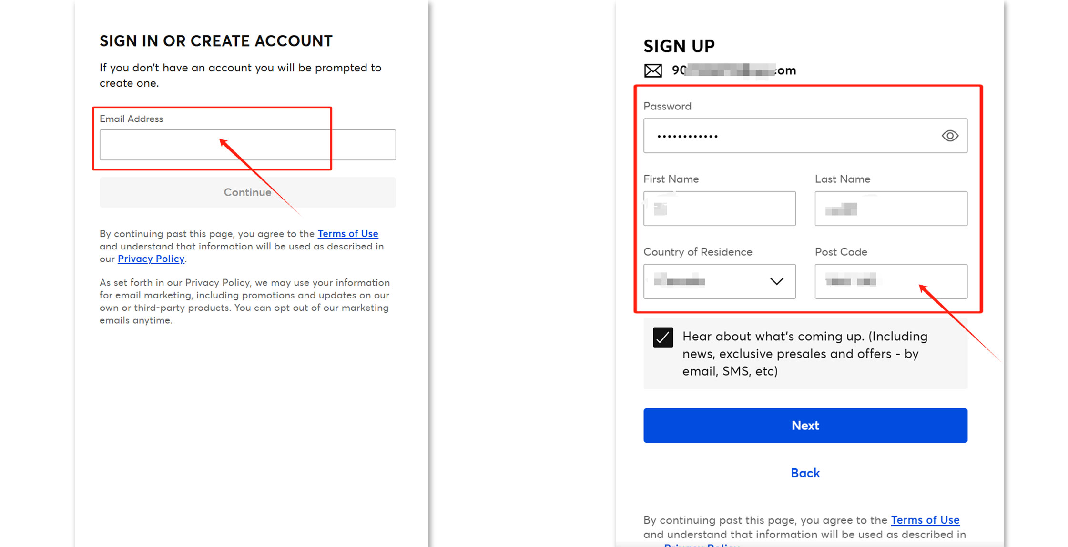Expand Country of Residence chevron arrow
Viewport: 1068px width, 547px height.
point(777,281)
